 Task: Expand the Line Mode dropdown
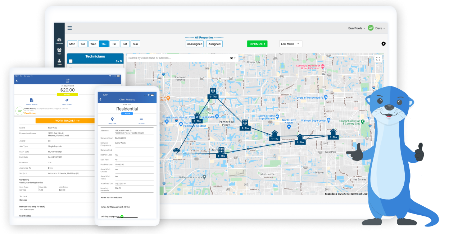[x=290, y=44]
